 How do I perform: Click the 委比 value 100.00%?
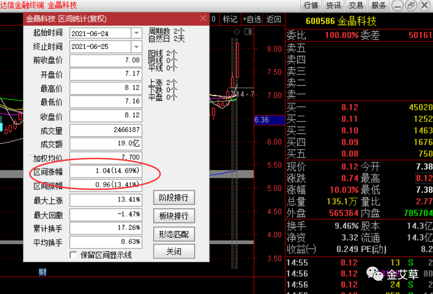(341, 35)
